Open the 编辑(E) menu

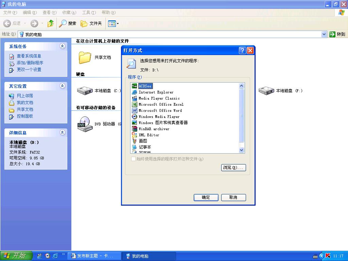pyautogui.click(x=30, y=13)
